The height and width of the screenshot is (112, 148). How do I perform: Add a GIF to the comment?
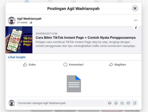coord(128,103)
